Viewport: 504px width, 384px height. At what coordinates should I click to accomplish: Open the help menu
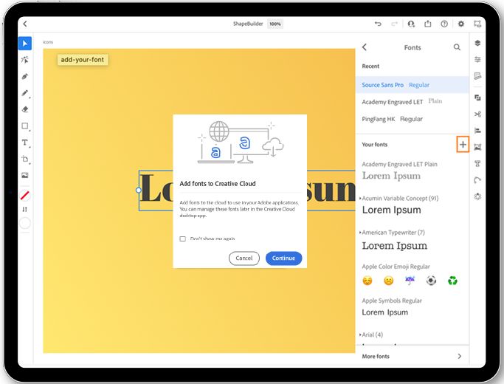(x=444, y=24)
